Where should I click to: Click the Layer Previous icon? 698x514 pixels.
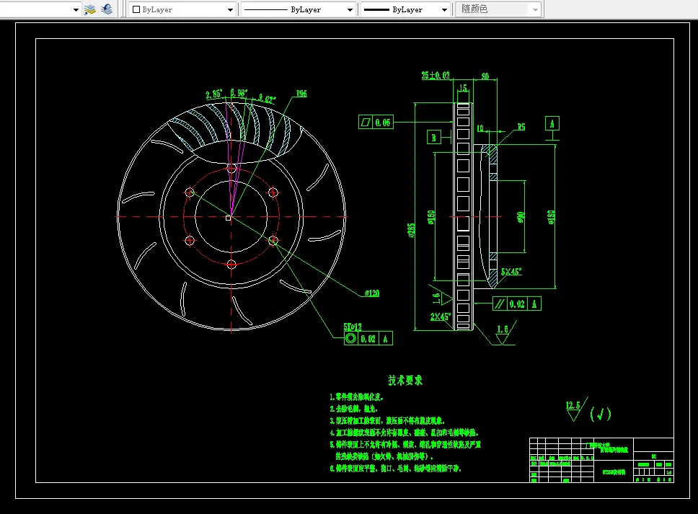107,9
